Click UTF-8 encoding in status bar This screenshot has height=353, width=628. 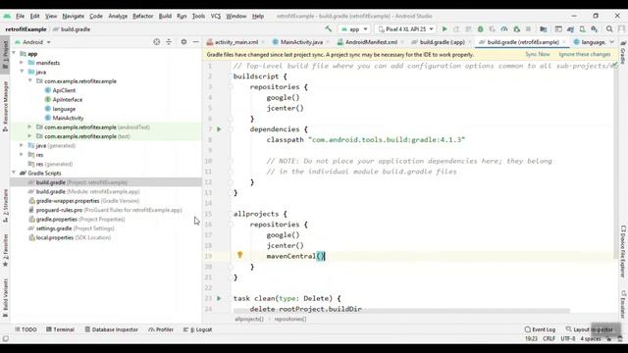coord(567,338)
